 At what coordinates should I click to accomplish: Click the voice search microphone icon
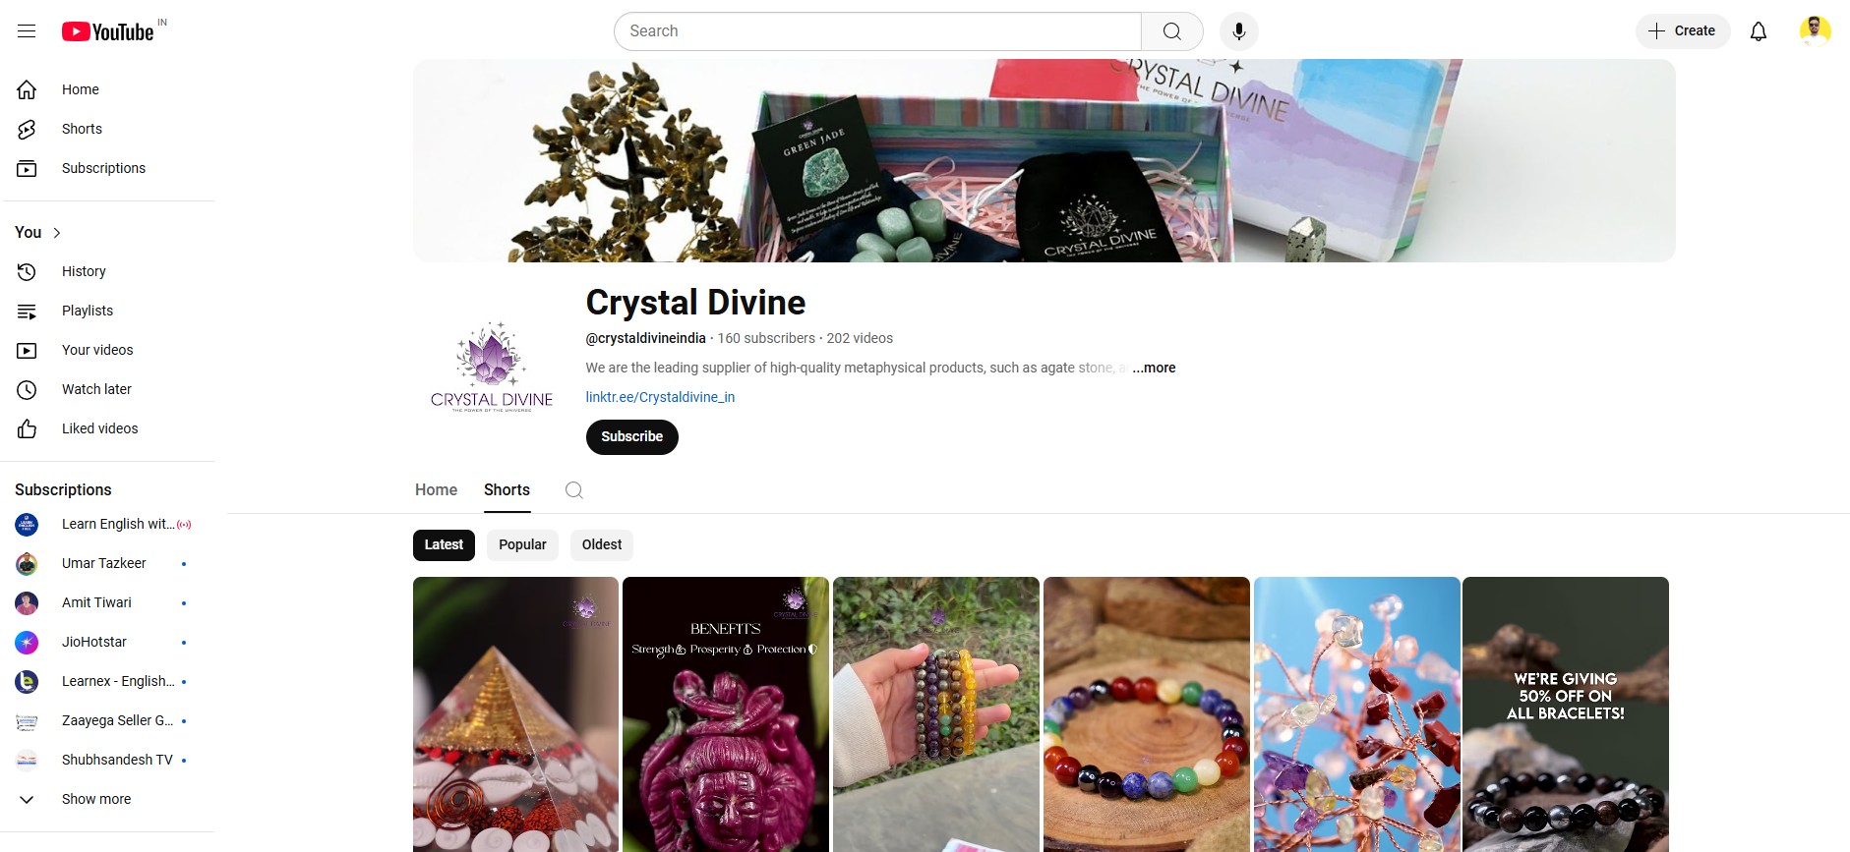click(x=1239, y=31)
